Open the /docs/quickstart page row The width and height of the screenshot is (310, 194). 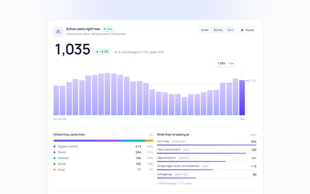tap(207, 151)
